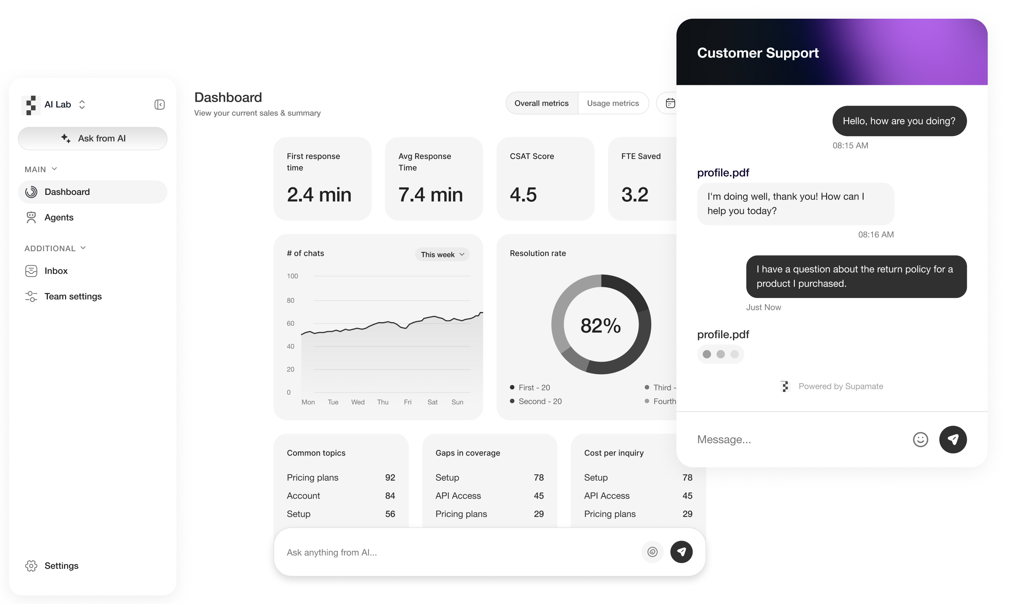Go to Team settings
The width and height of the screenshot is (1010, 604).
pyautogui.click(x=73, y=296)
